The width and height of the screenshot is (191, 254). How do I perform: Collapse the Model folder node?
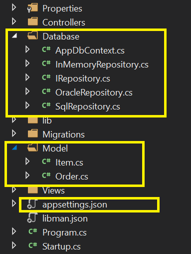14,147
